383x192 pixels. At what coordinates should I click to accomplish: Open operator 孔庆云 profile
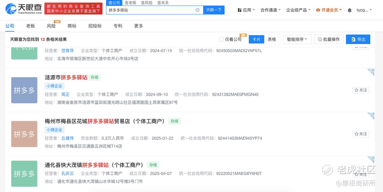click(x=68, y=174)
